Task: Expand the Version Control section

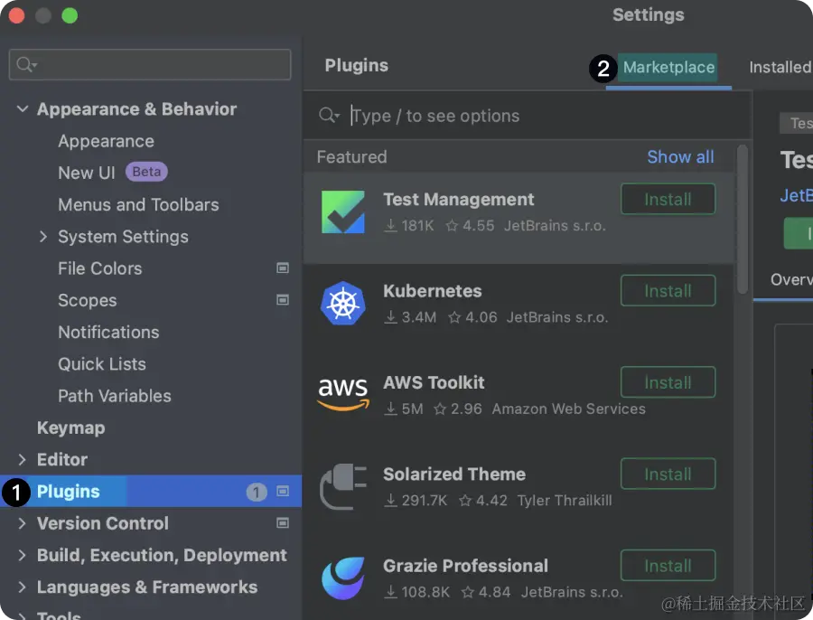Action: 22,523
